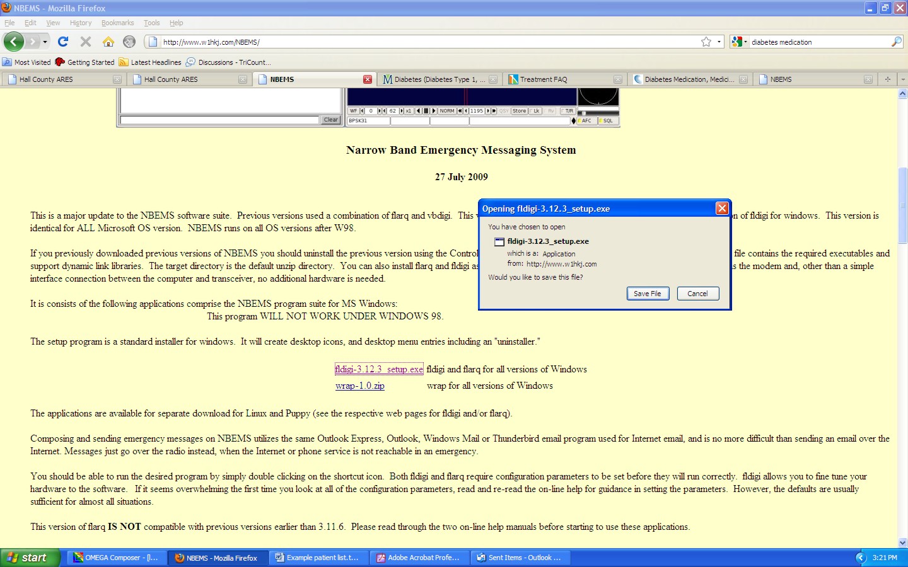Open Example patient list from the taskbar
This screenshot has height=567, width=908.
tap(318, 558)
